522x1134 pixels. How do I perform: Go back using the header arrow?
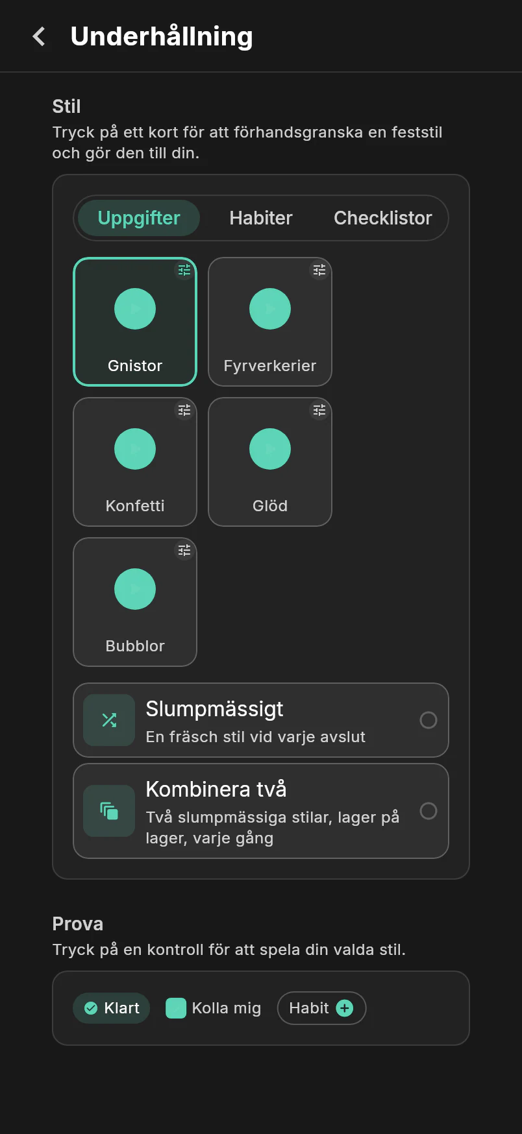point(39,36)
